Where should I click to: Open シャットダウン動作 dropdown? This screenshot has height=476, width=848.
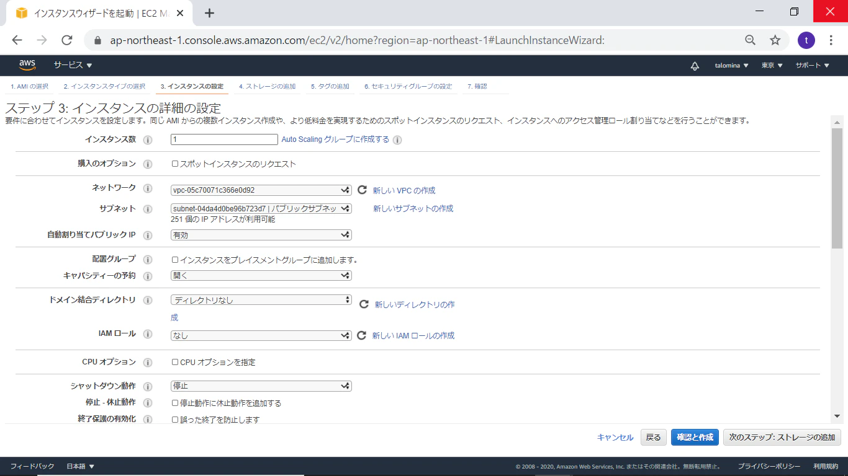261,386
